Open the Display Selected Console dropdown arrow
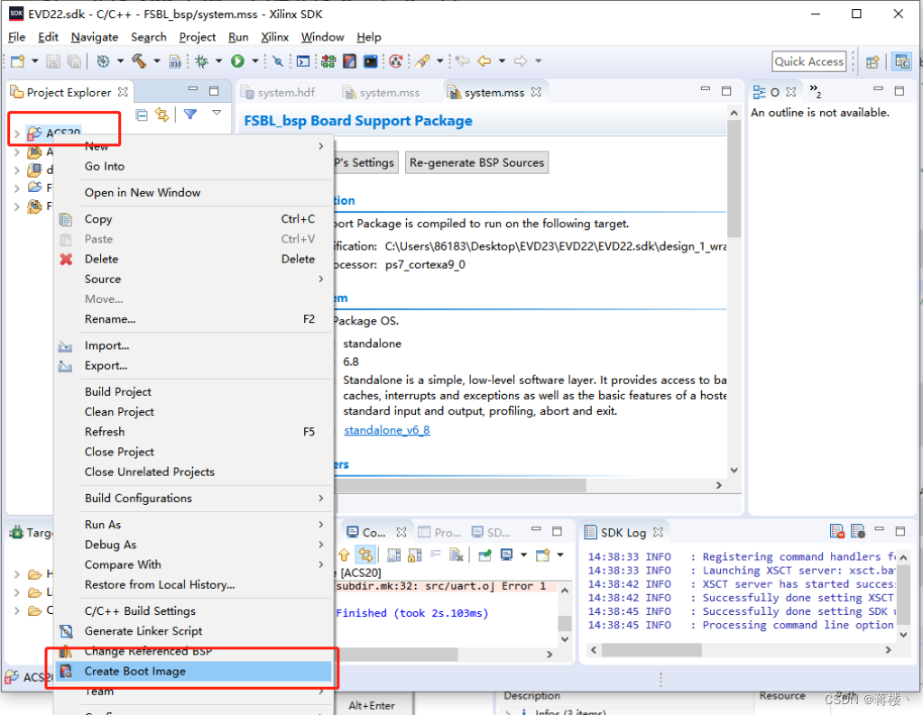The image size is (923, 715). [x=523, y=555]
